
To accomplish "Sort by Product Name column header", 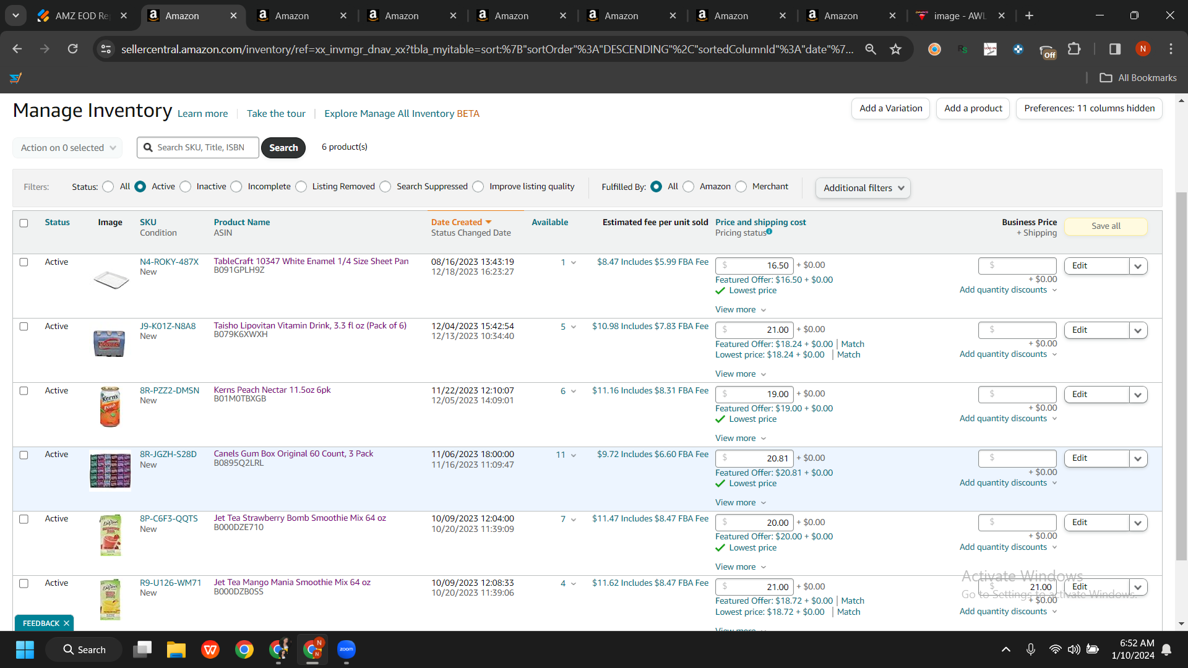I will [x=242, y=223].
